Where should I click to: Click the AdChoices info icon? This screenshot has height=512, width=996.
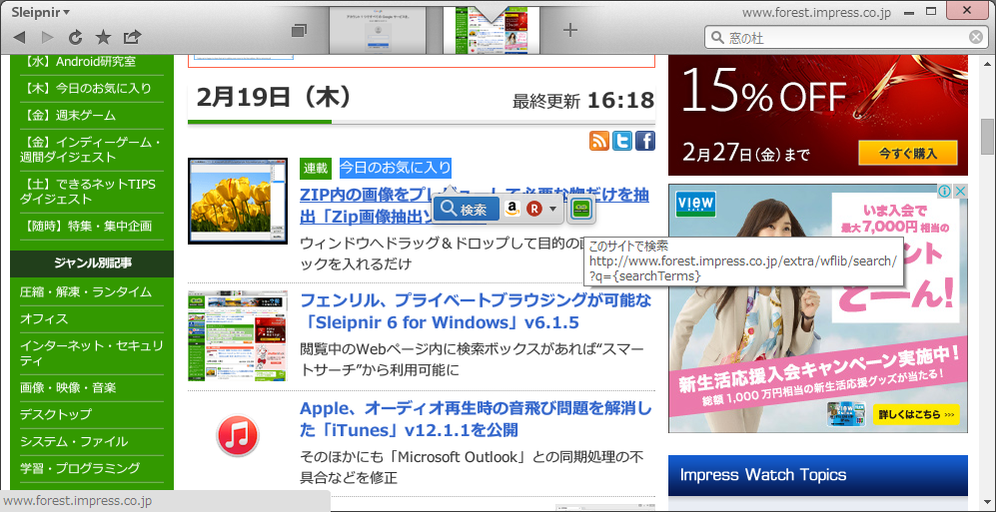[x=944, y=191]
